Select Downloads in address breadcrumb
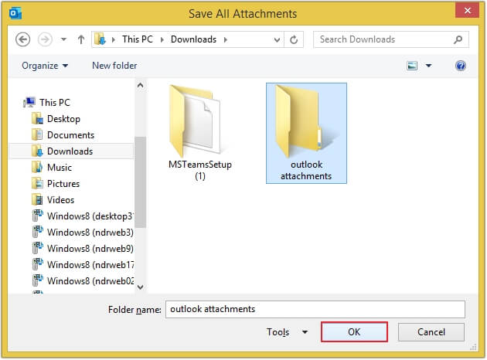Screen dimensions: 487x360 193,39
